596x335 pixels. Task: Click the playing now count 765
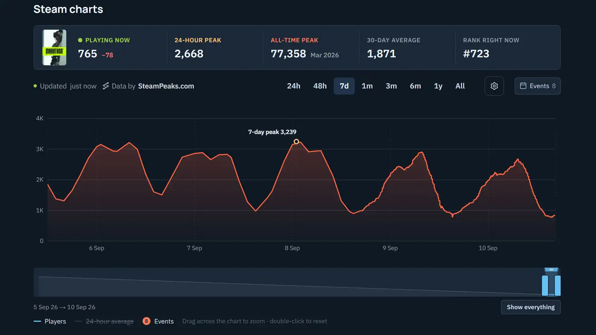(x=88, y=54)
